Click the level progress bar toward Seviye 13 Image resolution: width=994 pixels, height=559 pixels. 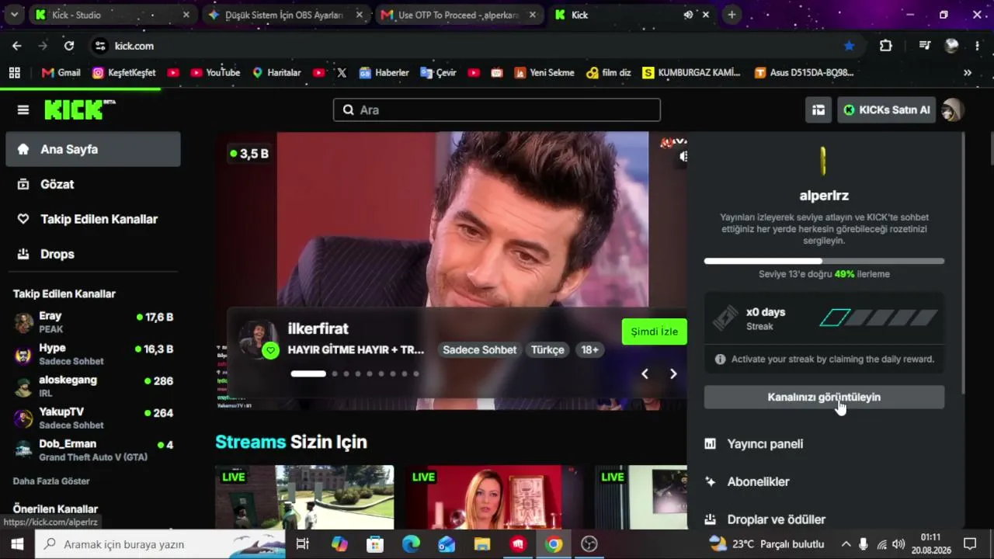pos(824,261)
